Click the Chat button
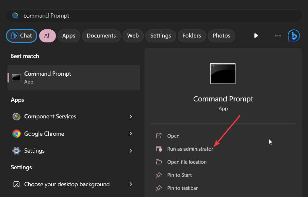 (x=21, y=36)
